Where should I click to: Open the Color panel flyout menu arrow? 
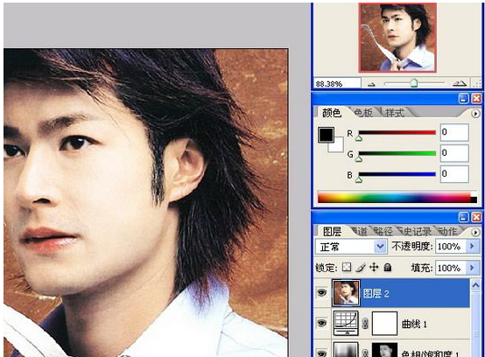[x=475, y=114]
